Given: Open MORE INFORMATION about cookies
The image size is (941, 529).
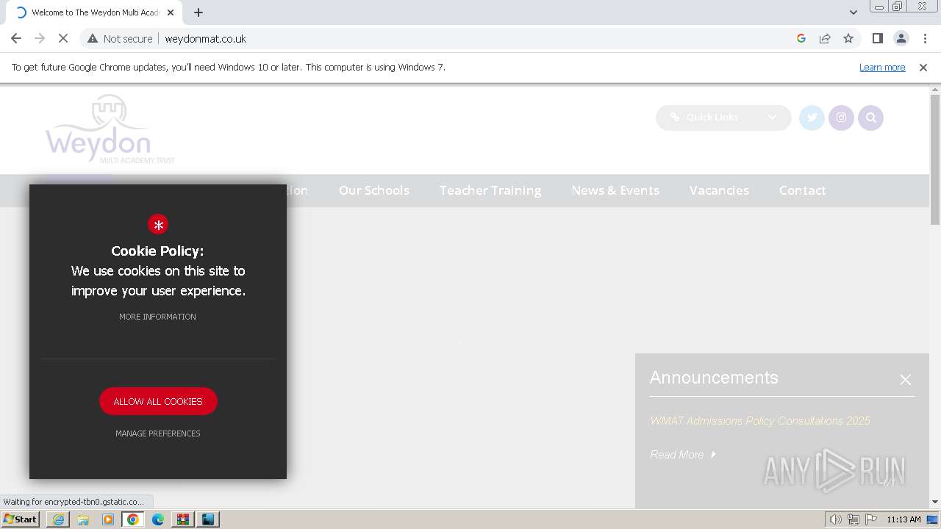Looking at the screenshot, I should coord(157,317).
